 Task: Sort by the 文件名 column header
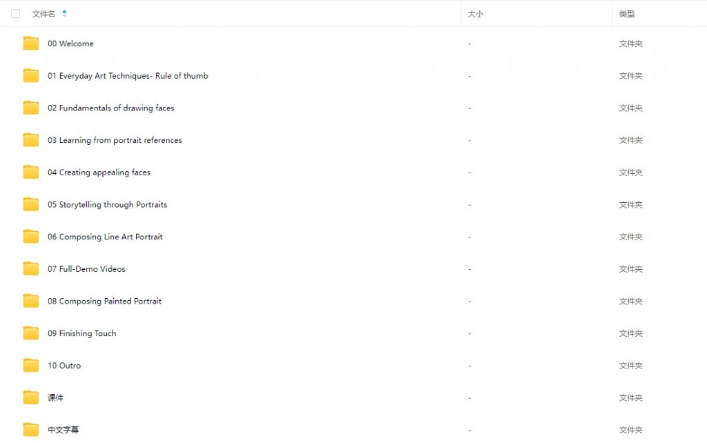pyautogui.click(x=43, y=14)
